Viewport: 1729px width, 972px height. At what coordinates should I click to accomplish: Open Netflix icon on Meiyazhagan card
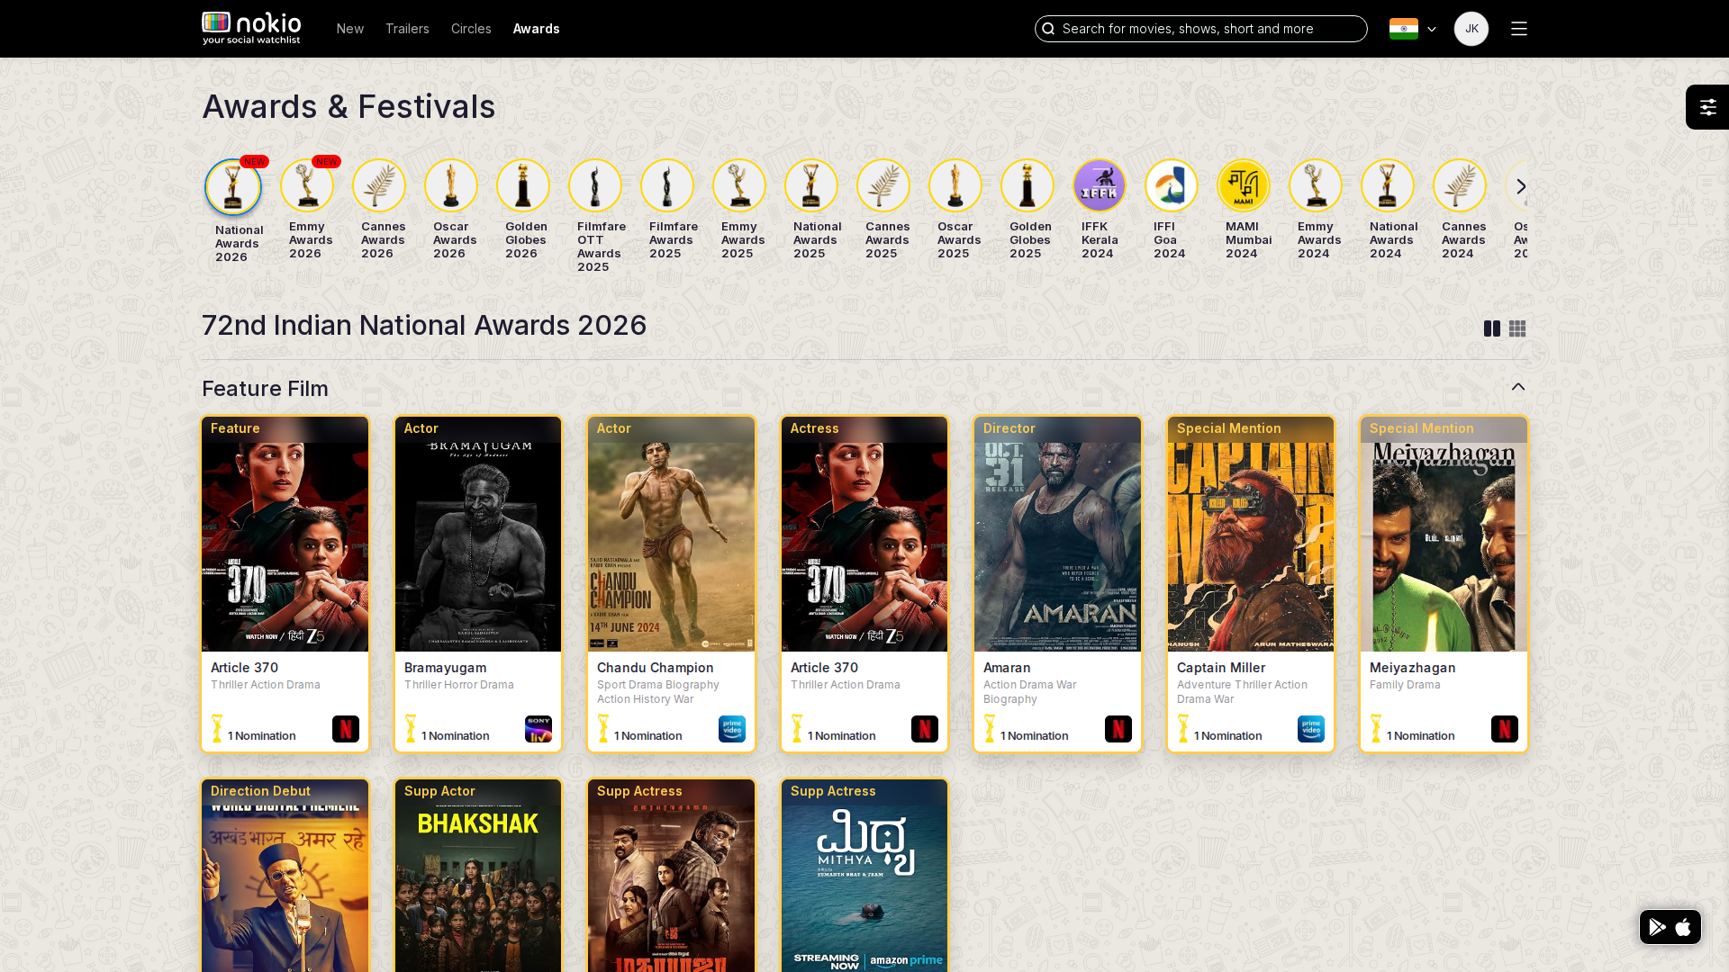click(x=1505, y=729)
